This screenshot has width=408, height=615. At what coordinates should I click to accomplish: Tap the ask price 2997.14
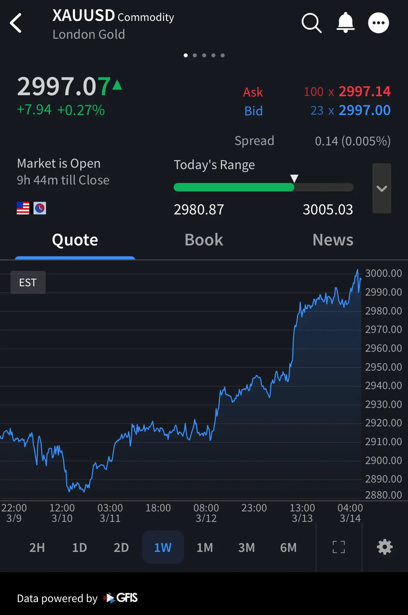(x=364, y=91)
